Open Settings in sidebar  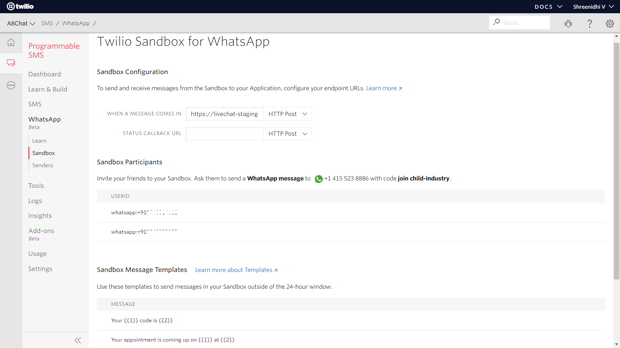click(x=40, y=269)
